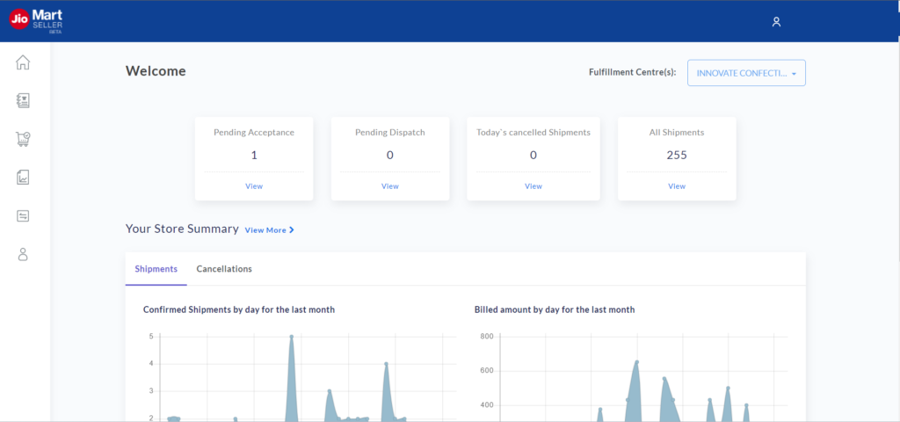
Task: Open the catalog notebook icon in sidebar
Action: pos(23,100)
